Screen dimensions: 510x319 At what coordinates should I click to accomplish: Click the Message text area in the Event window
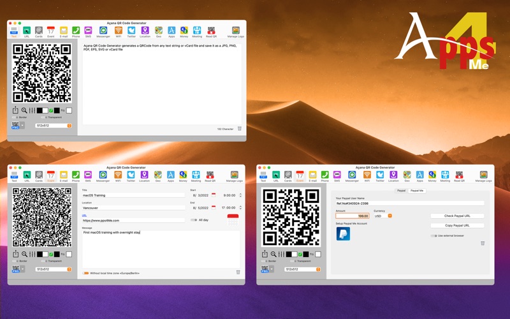pos(161,249)
